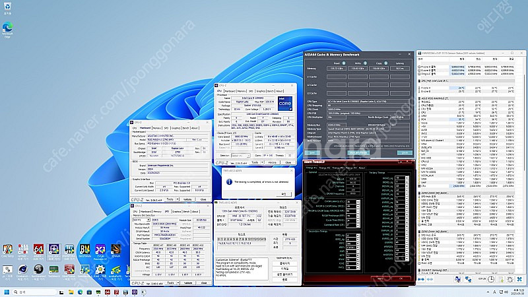Click the Read info icon in AIDA64 benchmark

(x=344, y=63)
